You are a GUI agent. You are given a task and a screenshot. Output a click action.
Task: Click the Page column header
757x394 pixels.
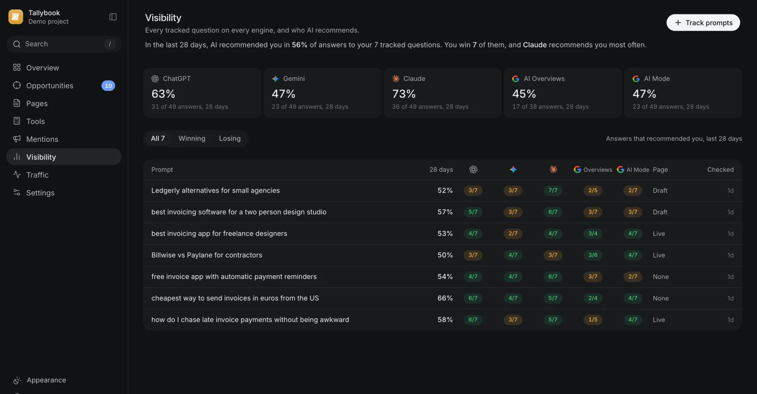pyautogui.click(x=660, y=169)
